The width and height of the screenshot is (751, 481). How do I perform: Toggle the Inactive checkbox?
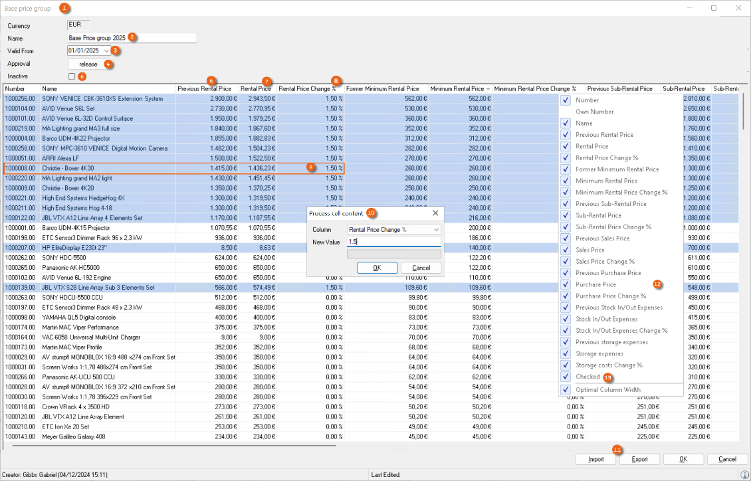(72, 76)
